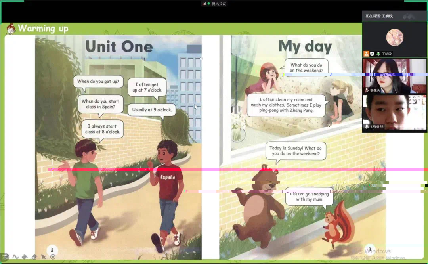
Task: Click the network signal strength icon
Action: [x=204, y=4]
